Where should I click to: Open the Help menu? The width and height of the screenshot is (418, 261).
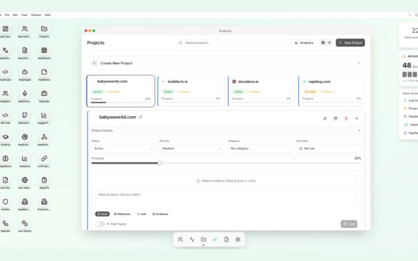(47, 15)
